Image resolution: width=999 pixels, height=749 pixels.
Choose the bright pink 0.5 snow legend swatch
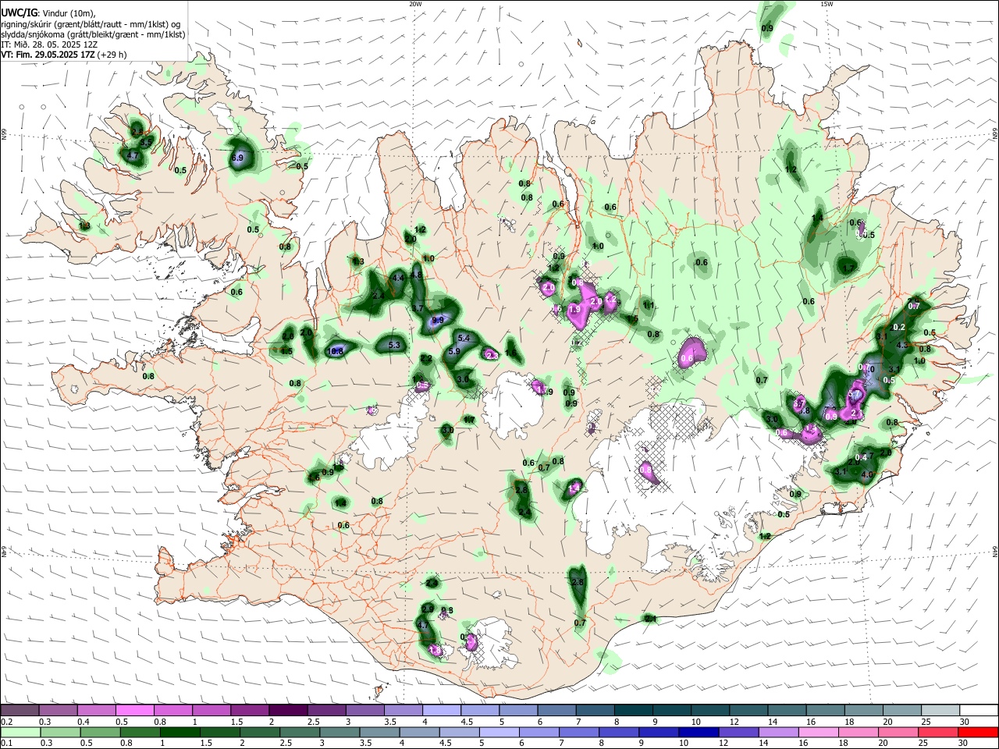coord(134,711)
